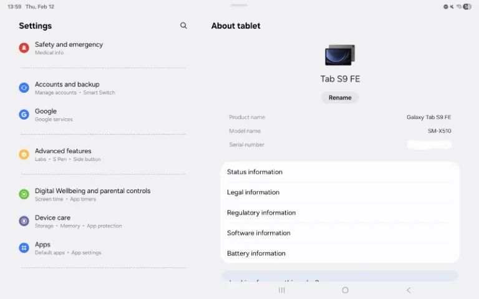Open Legal information
This screenshot has width=479, height=299.
340,192
